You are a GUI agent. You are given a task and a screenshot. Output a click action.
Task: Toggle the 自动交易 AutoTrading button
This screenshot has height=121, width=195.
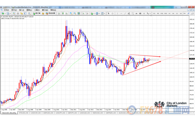pos(50,13)
